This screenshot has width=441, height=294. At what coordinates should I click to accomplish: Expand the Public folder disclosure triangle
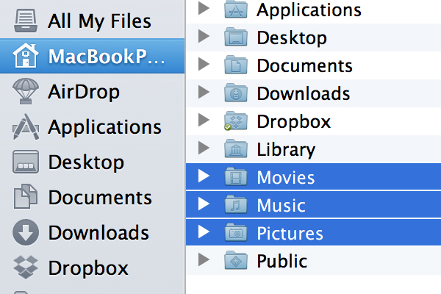[204, 259]
